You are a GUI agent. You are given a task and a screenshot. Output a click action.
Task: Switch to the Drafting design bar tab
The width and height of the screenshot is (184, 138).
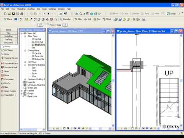tap(9, 39)
